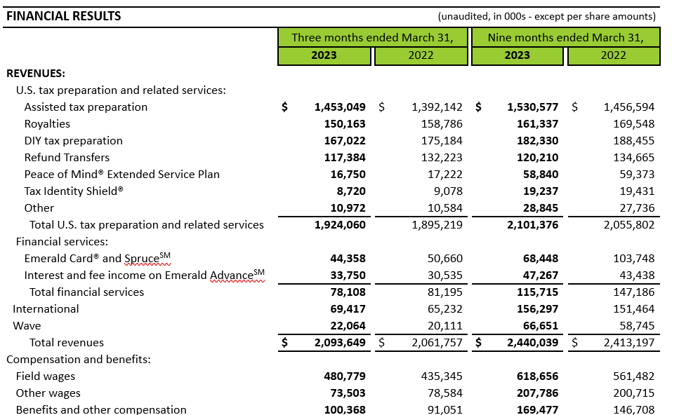Viewport: 679px width, 415px height.
Task: Click the Refund Transfers row label
Action: coord(67,158)
